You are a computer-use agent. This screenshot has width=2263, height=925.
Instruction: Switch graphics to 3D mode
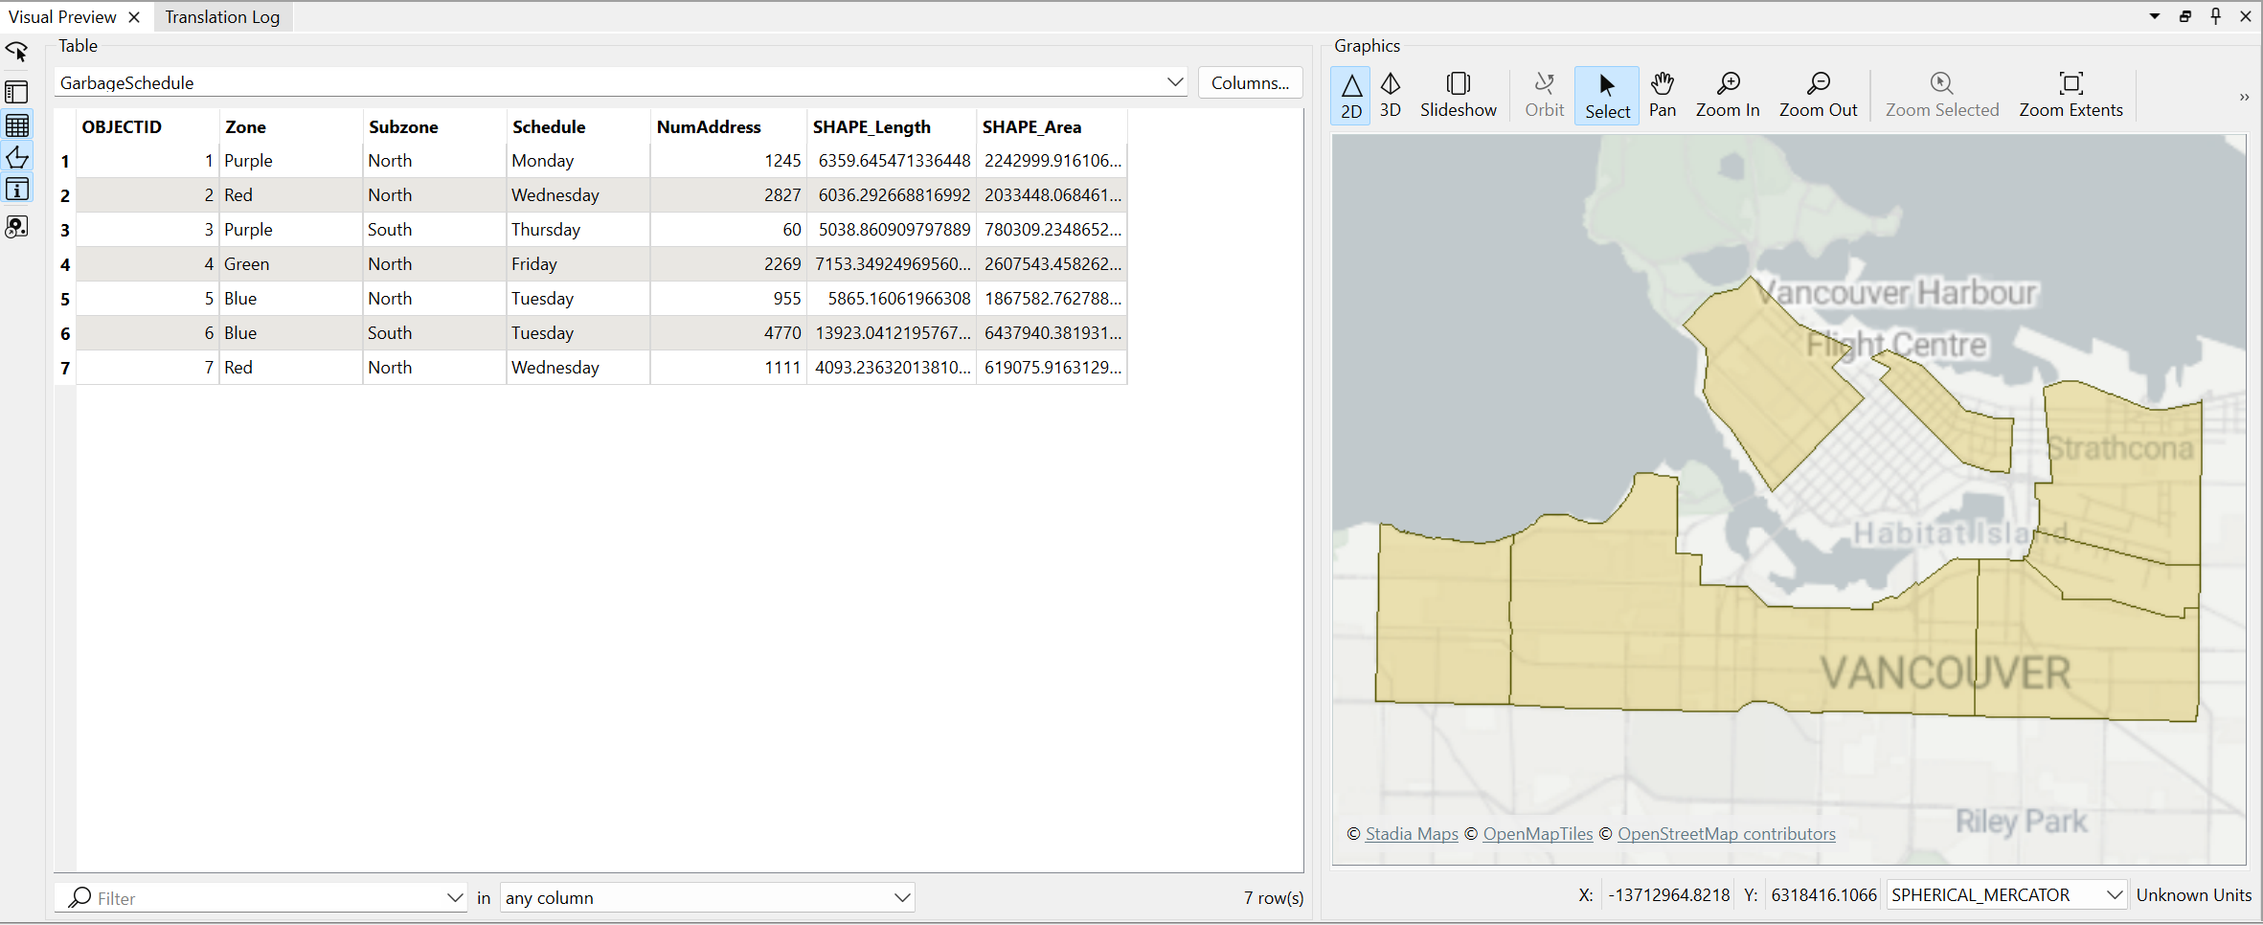(x=1390, y=96)
